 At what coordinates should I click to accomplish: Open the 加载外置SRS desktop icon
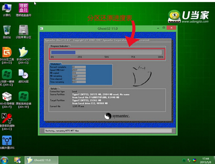(x=7, y=143)
